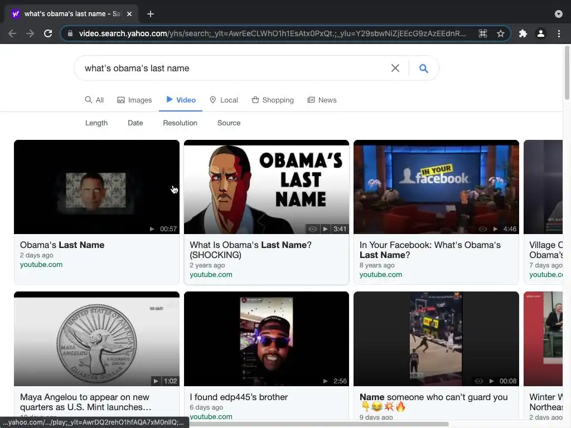Screen dimensions: 571x428
Task: Click youtube.com under 'Obama's Last Name'
Action: pos(41,265)
